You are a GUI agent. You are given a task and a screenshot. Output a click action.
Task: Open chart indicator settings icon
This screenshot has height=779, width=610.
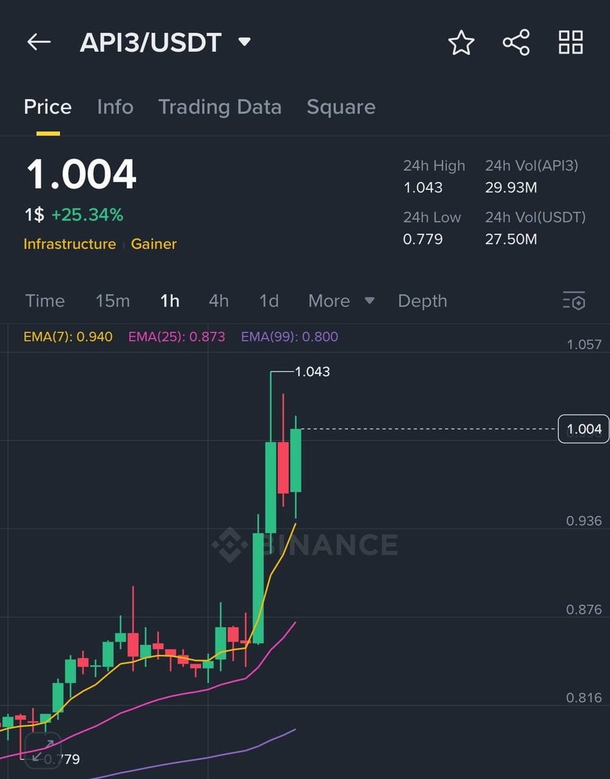pyautogui.click(x=574, y=301)
